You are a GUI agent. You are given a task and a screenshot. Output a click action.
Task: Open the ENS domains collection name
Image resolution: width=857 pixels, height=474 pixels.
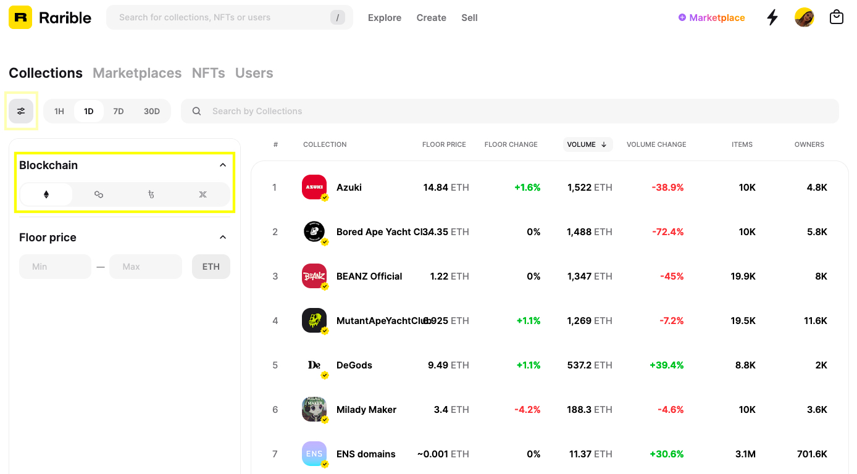tap(366, 454)
